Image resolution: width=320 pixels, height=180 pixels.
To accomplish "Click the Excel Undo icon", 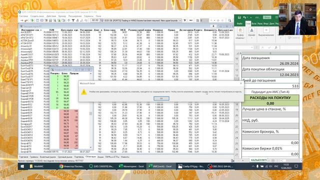I will pos(244,17).
